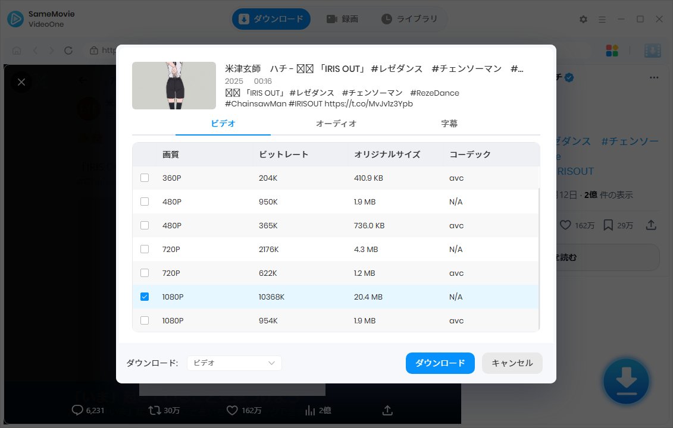Select the ダウンロード top navigation tab
The image size is (673, 428).
click(271, 19)
